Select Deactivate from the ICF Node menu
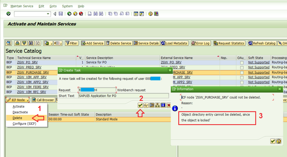This screenshot has width=287, height=157. 20,112
